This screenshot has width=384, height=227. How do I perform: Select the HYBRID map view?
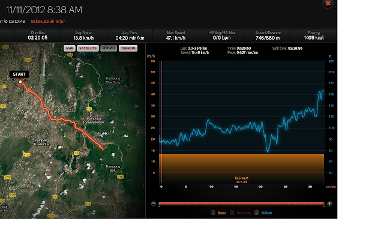pyautogui.click(x=109, y=48)
